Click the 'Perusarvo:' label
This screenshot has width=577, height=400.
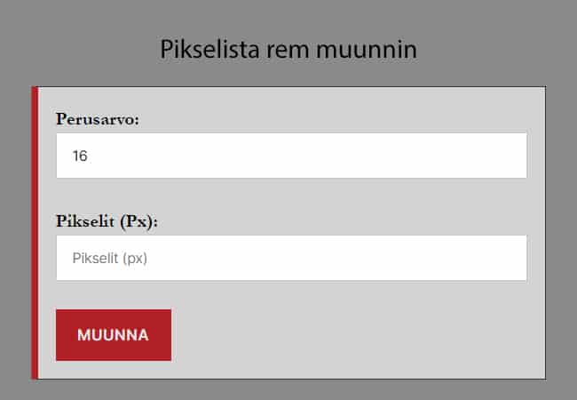[97, 118]
